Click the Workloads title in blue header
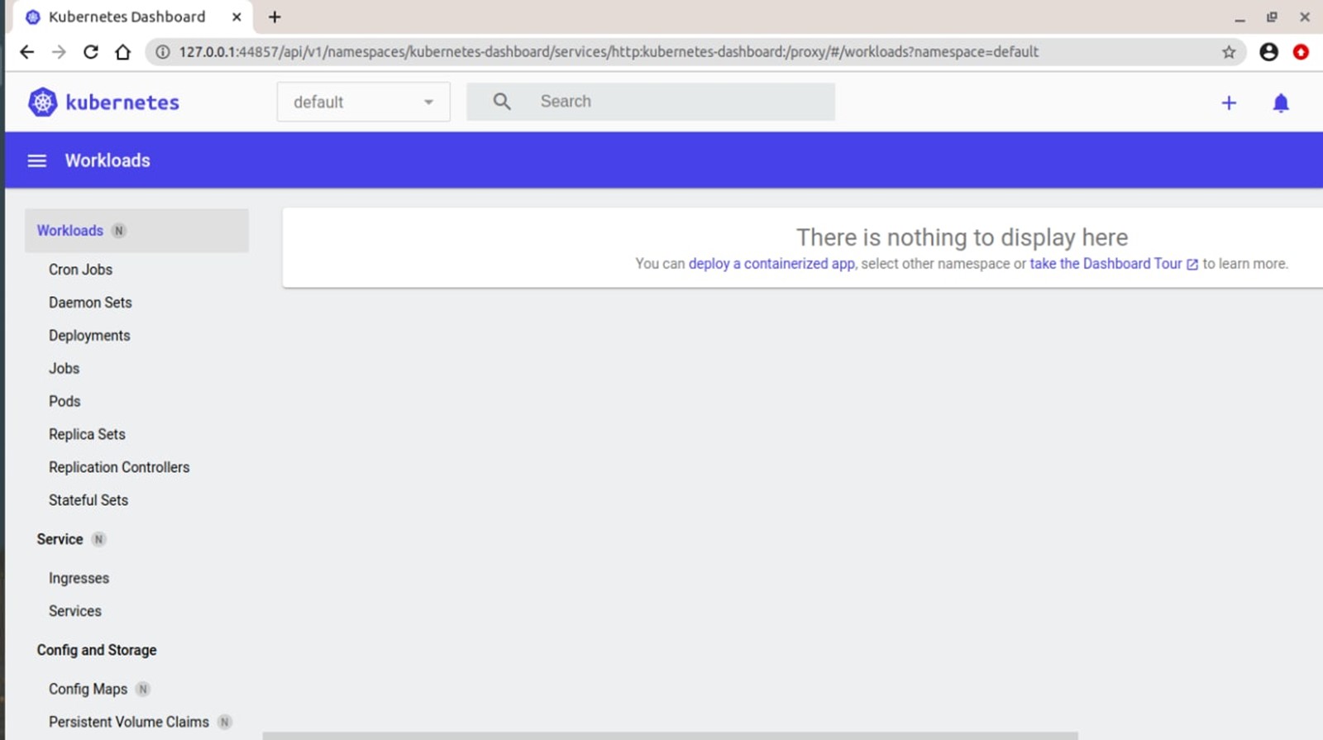1323x740 pixels. 107,160
